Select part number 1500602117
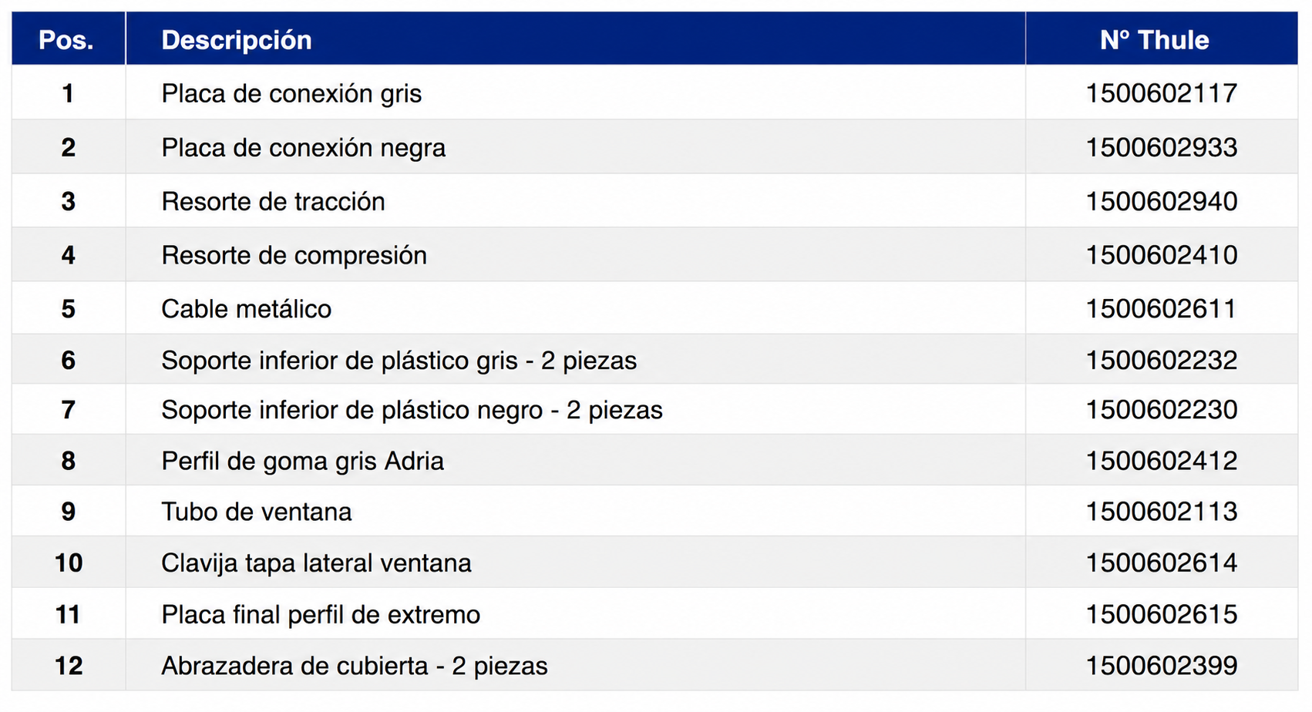Screen dimensions: 1312x712 point(1162,93)
